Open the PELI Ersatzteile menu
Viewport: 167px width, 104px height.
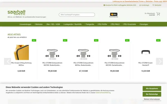pyautogui.click(x=129, y=24)
